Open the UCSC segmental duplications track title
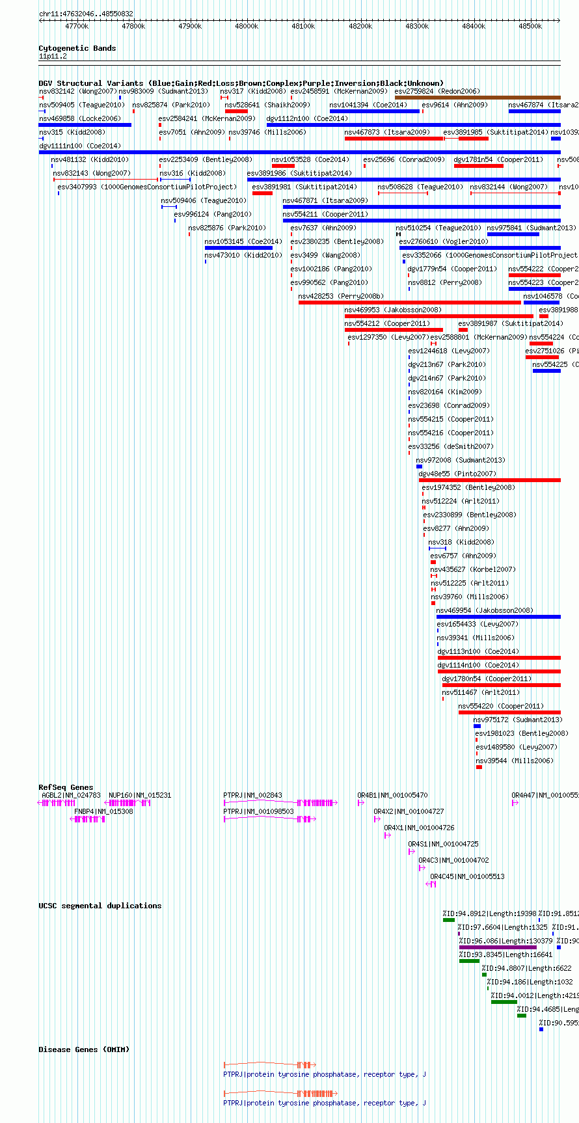The width and height of the screenshot is (579, 1123). tap(100, 906)
